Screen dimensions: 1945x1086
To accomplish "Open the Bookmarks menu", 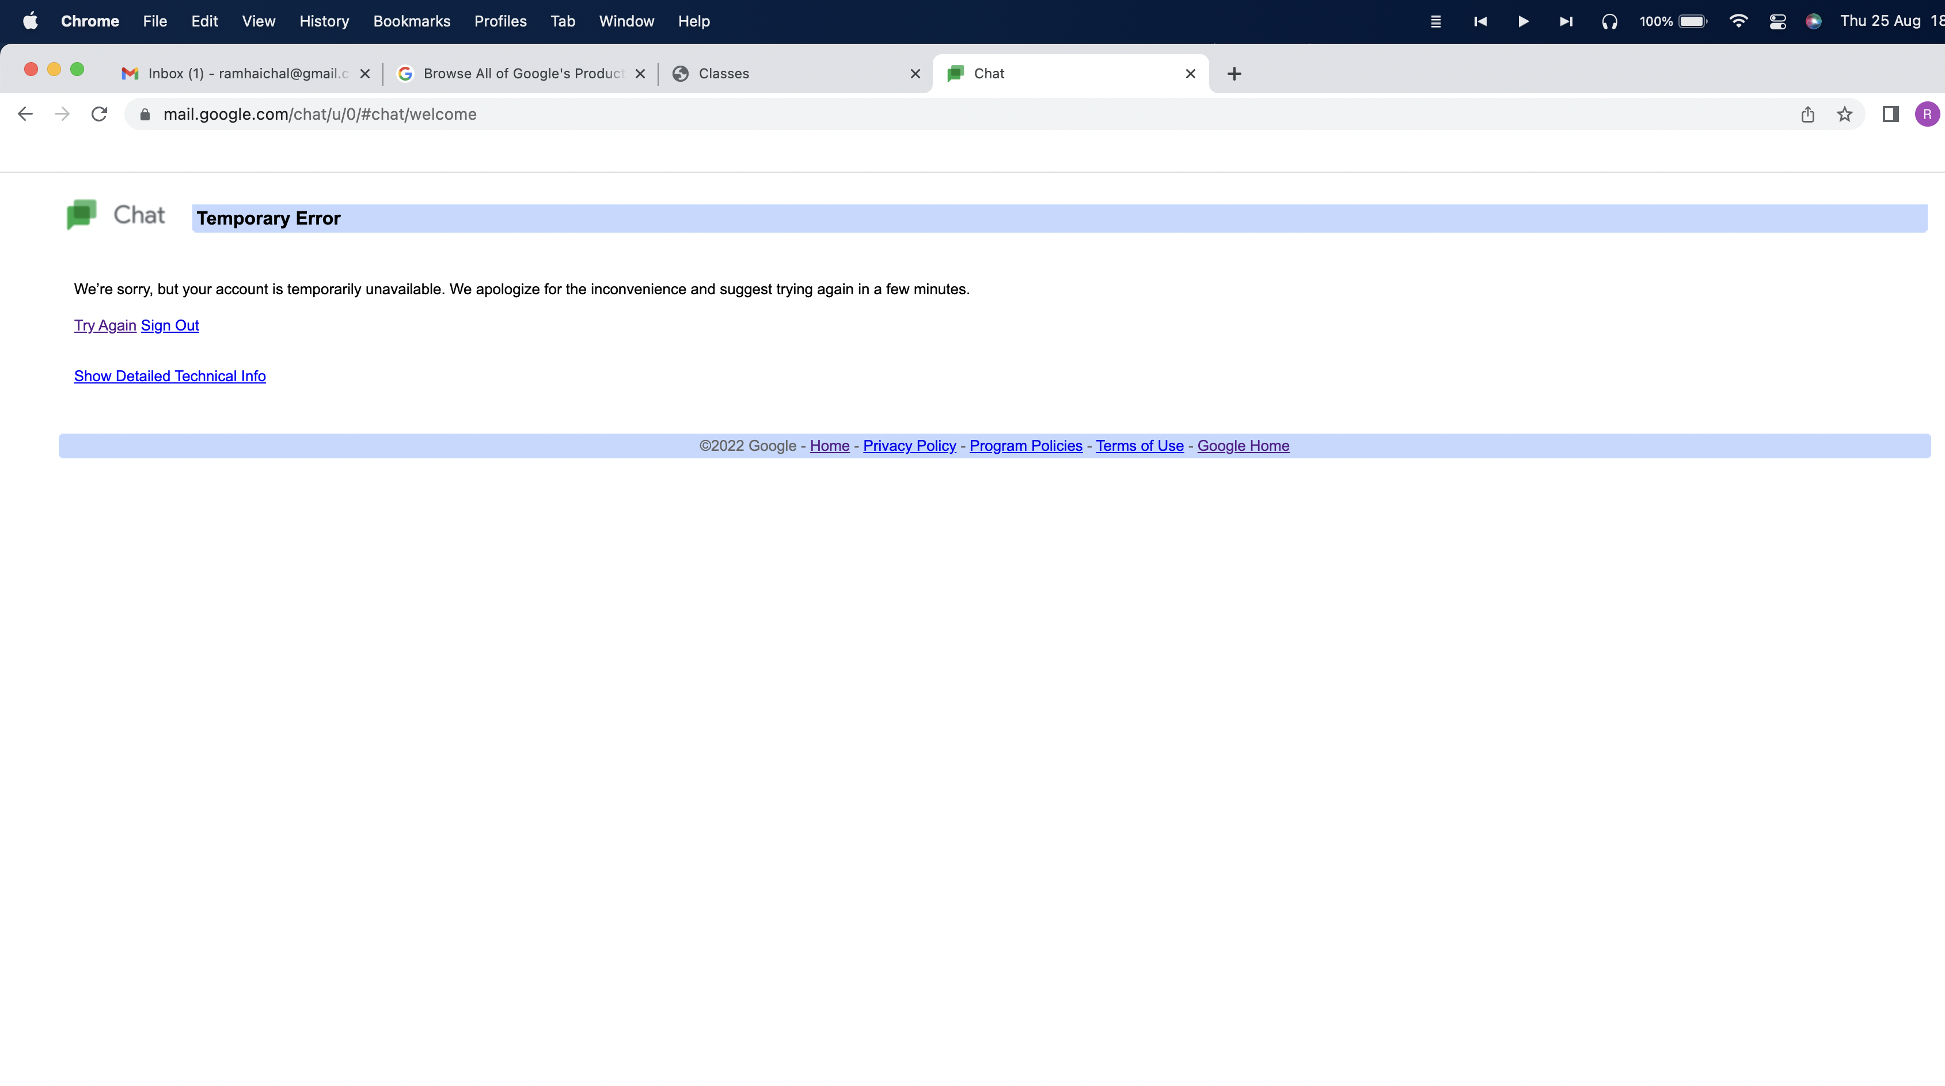I will point(412,21).
